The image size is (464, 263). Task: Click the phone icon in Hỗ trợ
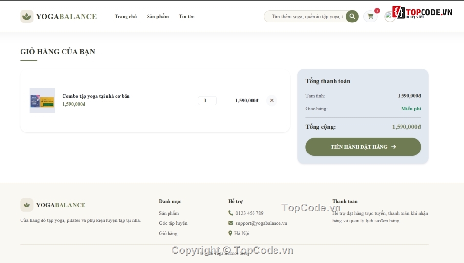[x=231, y=213]
